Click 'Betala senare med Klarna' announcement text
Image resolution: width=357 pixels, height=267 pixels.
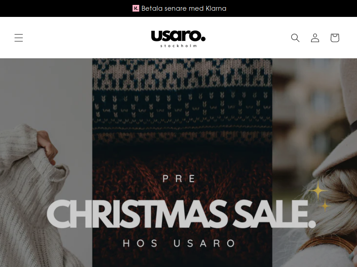[184, 8]
